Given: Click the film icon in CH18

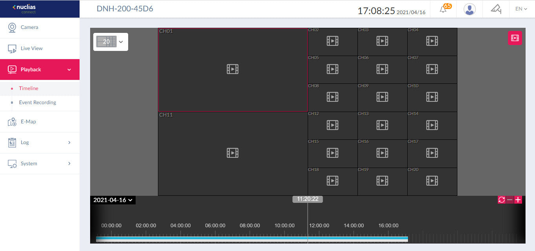Looking at the screenshot, I should (332, 181).
